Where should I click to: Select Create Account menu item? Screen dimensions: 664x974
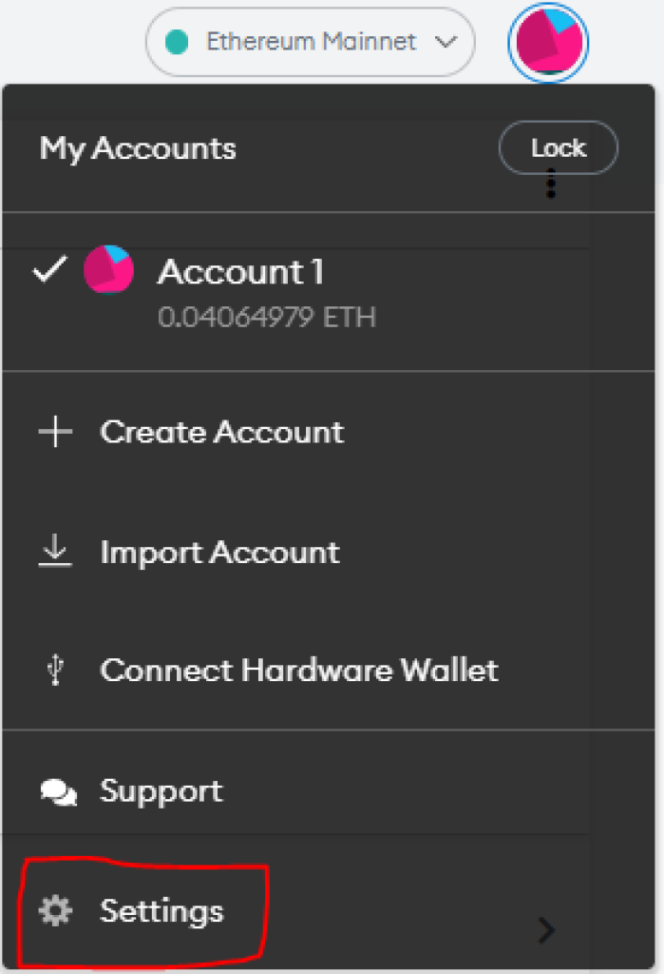point(329,432)
